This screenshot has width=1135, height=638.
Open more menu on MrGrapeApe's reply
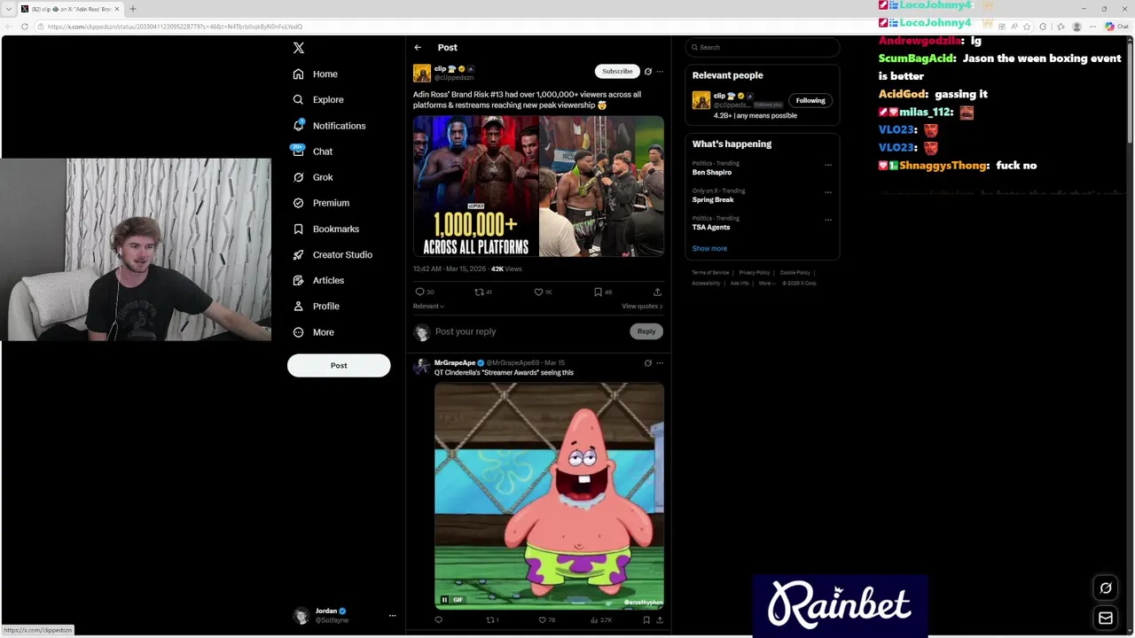pos(659,363)
